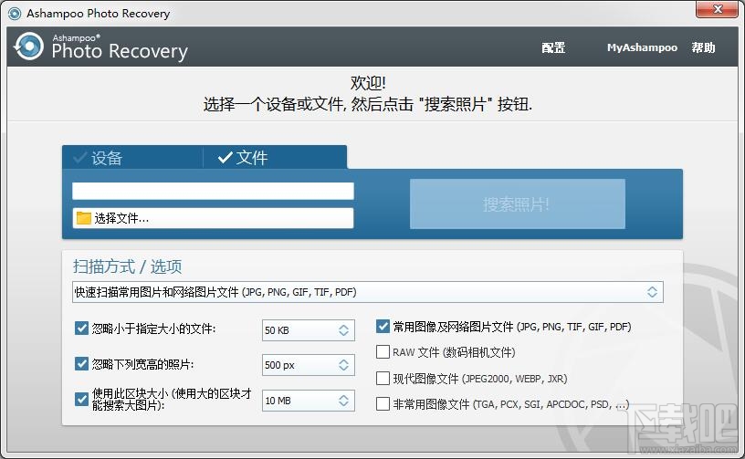Click the 选择文件... button
Viewport: 745px width, 459px height.
[x=213, y=218]
